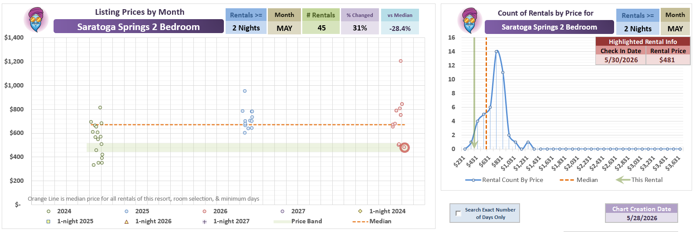Click the Count of Rentals by Price for title
696x232 pixels.
point(545,13)
